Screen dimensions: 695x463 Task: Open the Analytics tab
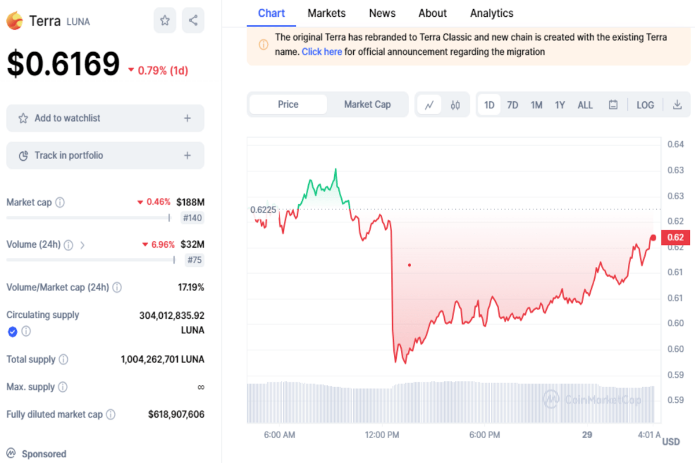point(491,13)
